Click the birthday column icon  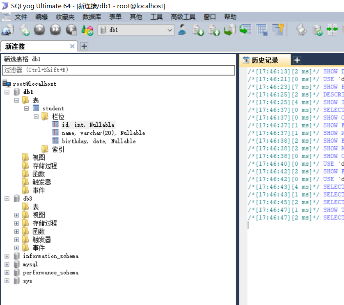tap(55, 141)
